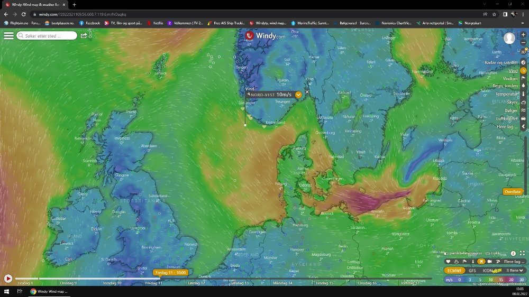529x297 pixels.
Task: Select the Temperatur thermometer icon
Action: 523,94
